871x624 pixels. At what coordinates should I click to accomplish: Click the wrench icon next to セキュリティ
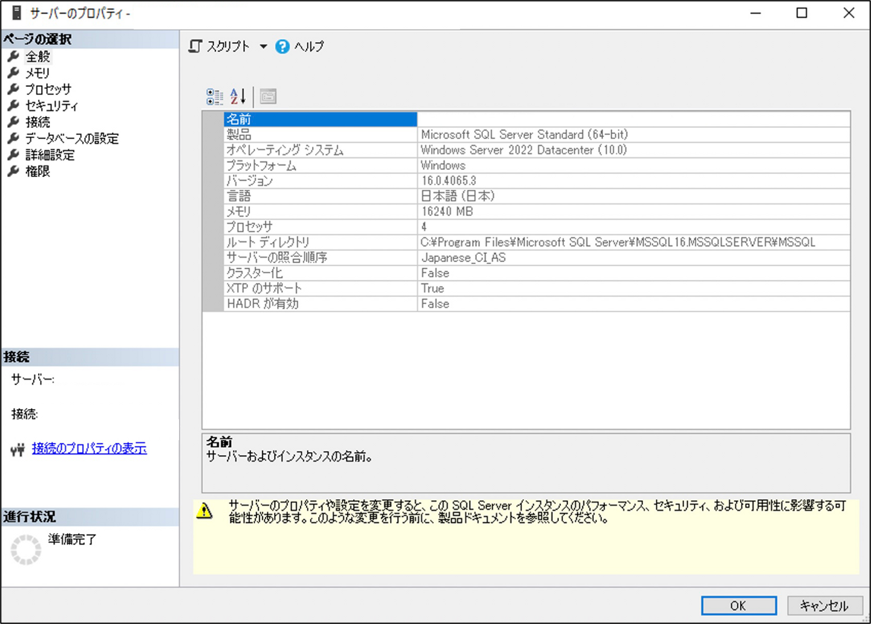pyautogui.click(x=13, y=106)
